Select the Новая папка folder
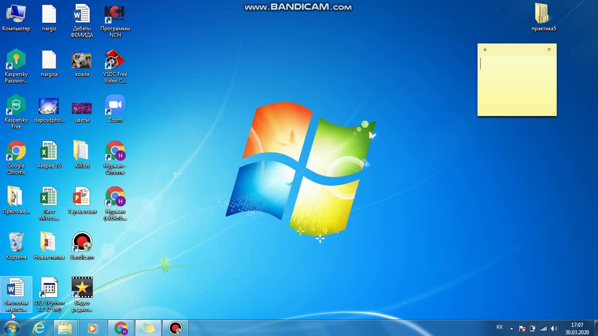The image size is (598, 336). [49, 246]
